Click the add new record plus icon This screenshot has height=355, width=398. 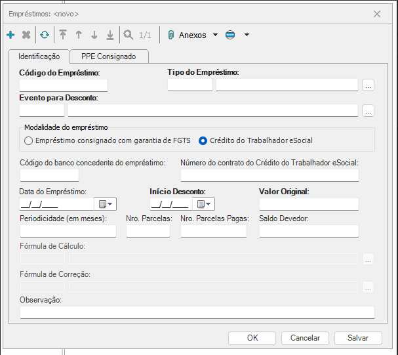pyautogui.click(x=10, y=35)
